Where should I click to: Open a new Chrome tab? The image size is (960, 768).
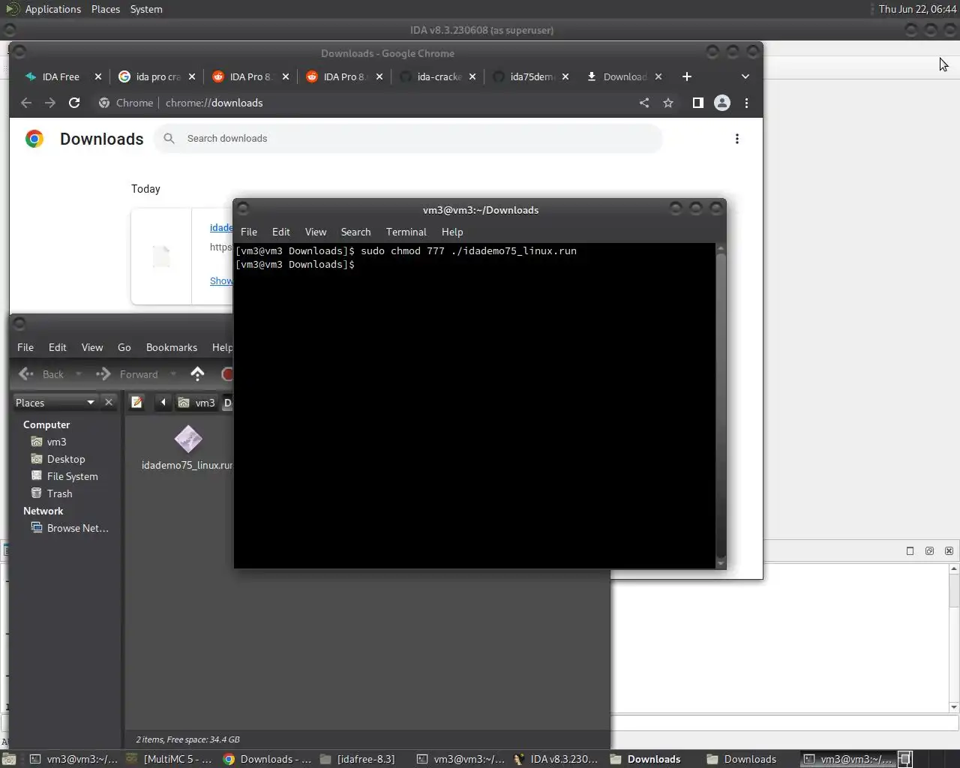pos(686,76)
